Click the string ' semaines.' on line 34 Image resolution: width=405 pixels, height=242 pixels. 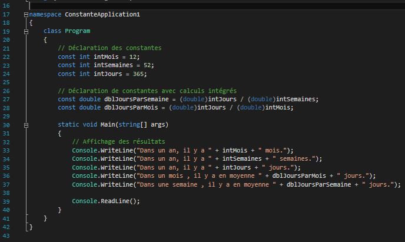(294, 158)
